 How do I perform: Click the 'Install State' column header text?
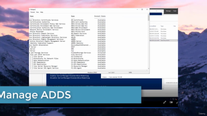point(100,16)
